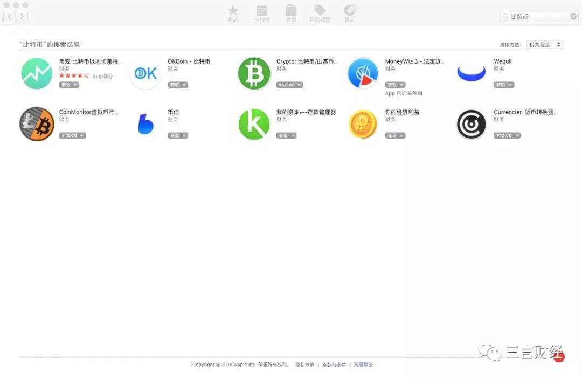Open the green K 我的资本 app icon
Image resolution: width=582 pixels, height=378 pixels.
(254, 124)
